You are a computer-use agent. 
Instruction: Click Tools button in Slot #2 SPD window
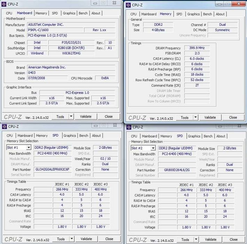coord(185,239)
